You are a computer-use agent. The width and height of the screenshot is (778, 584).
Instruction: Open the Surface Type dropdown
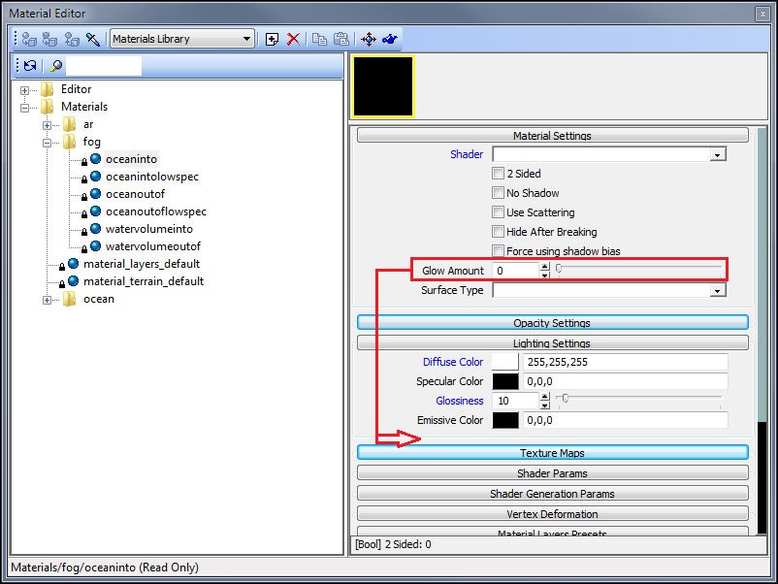(717, 291)
